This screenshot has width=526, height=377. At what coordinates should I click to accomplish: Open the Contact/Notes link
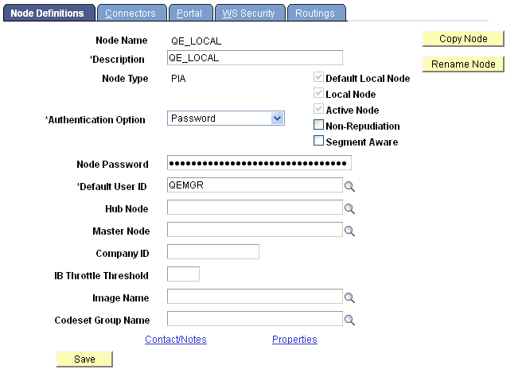click(176, 340)
